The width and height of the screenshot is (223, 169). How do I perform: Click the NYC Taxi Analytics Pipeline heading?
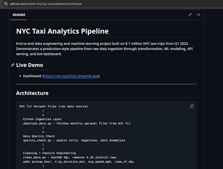pos(62,31)
